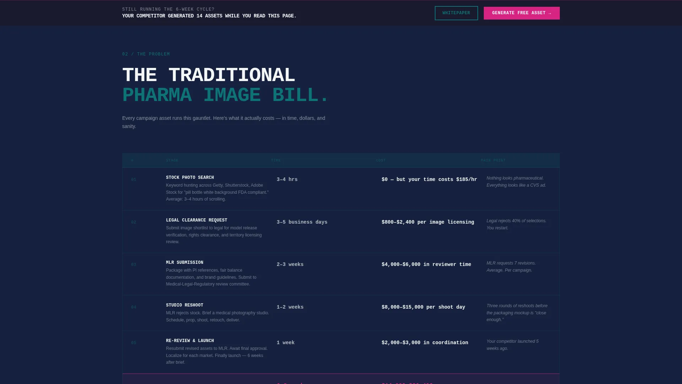Screen dimensions: 682x384
Task: Select the 'RE-REVIEW & LAUNCH' stage title
Action: pos(190,341)
